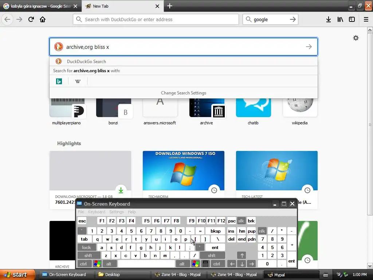Open the Windows start button
Screen dimensions: 373x280
[x=17, y=275]
